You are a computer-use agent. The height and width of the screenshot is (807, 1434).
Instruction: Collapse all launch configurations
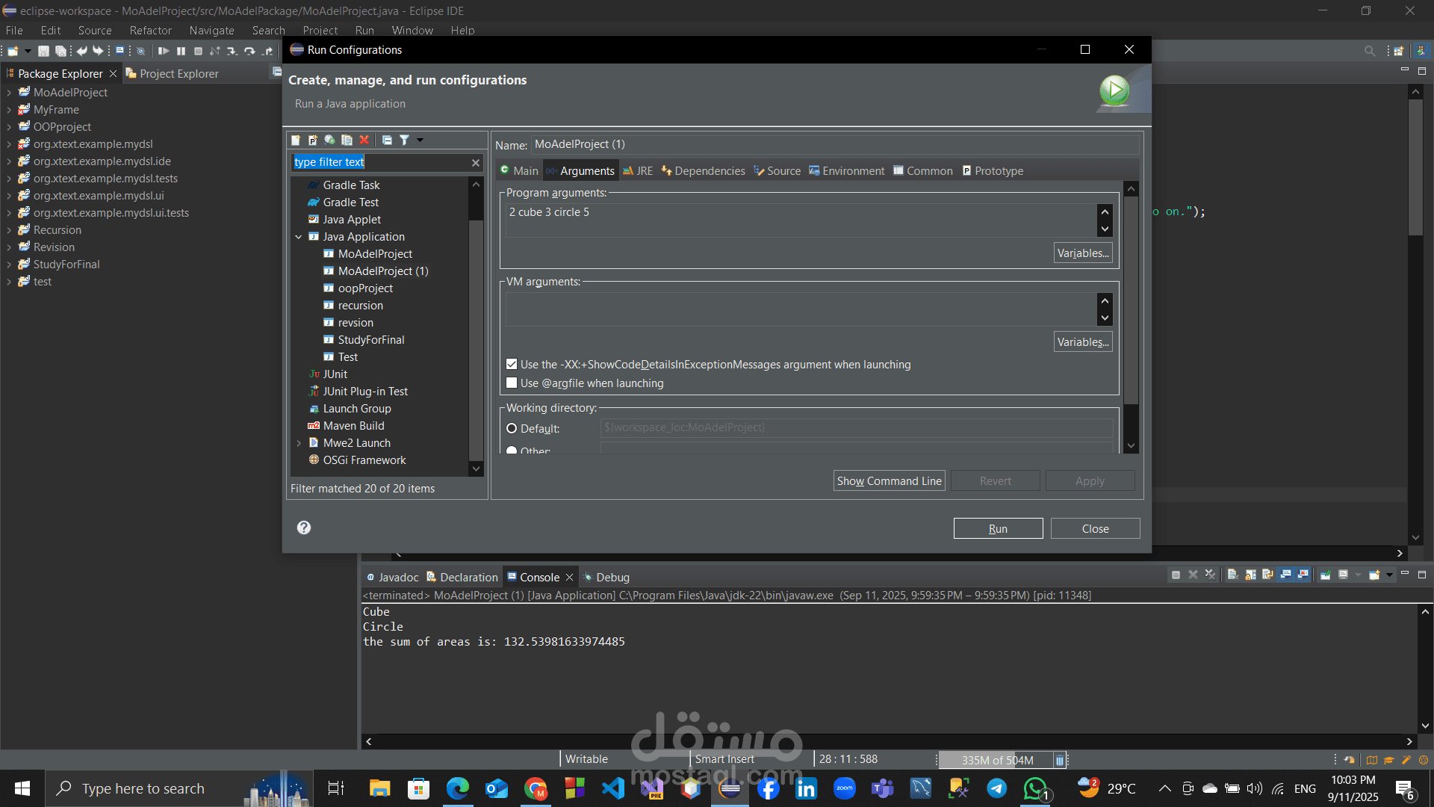pos(387,140)
